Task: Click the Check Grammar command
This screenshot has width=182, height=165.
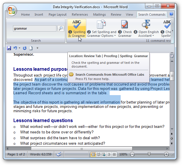Action: [125, 28]
